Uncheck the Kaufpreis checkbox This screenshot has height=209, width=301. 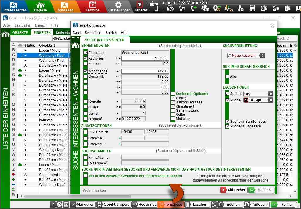[86, 58]
